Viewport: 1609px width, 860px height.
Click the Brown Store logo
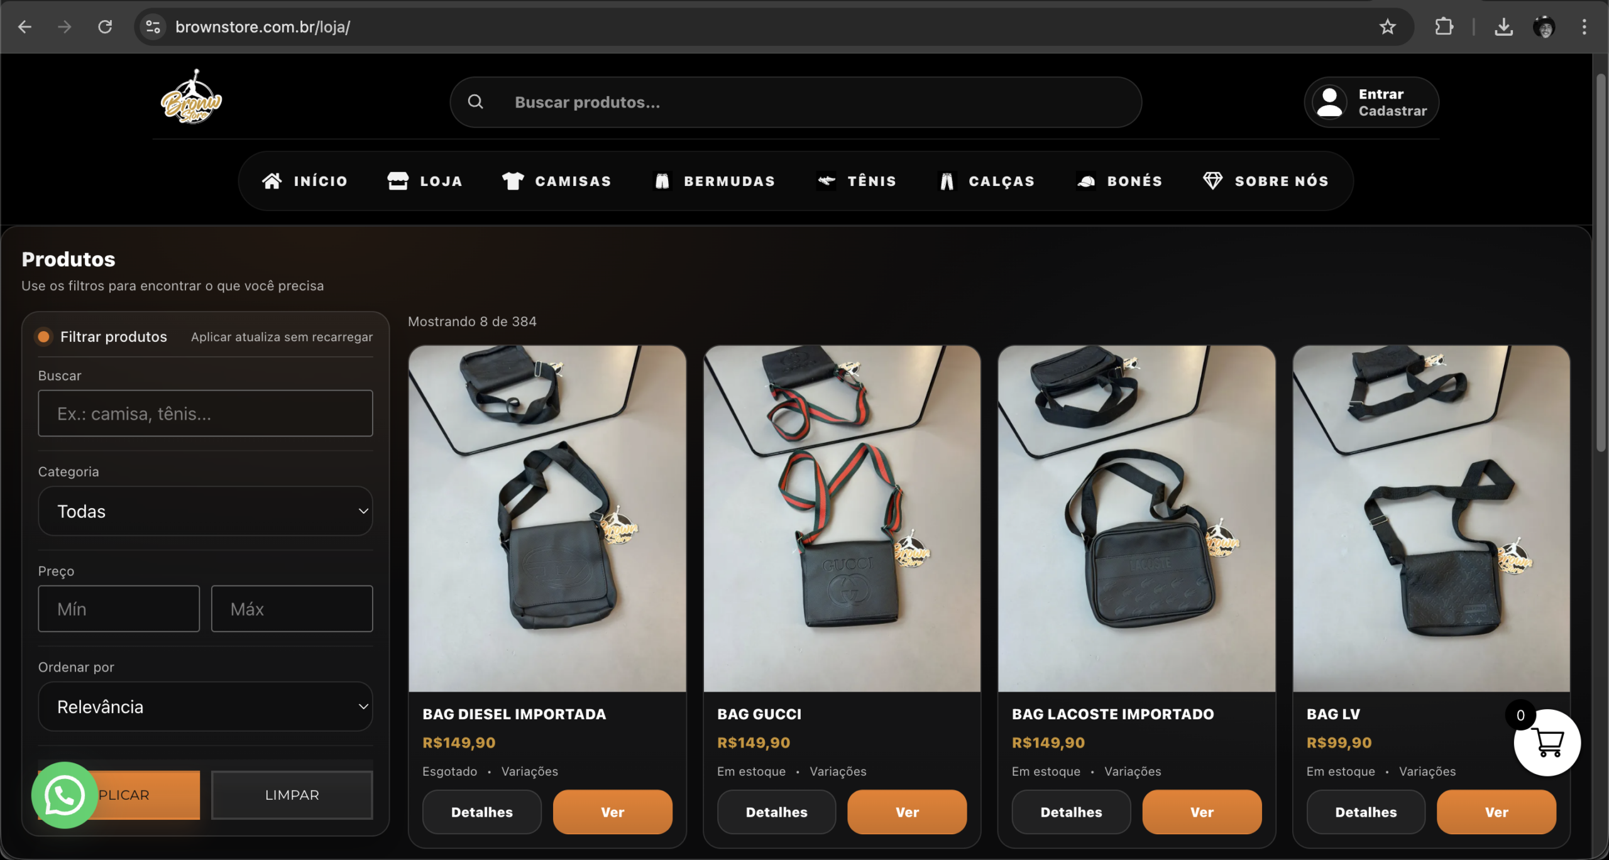tap(192, 97)
